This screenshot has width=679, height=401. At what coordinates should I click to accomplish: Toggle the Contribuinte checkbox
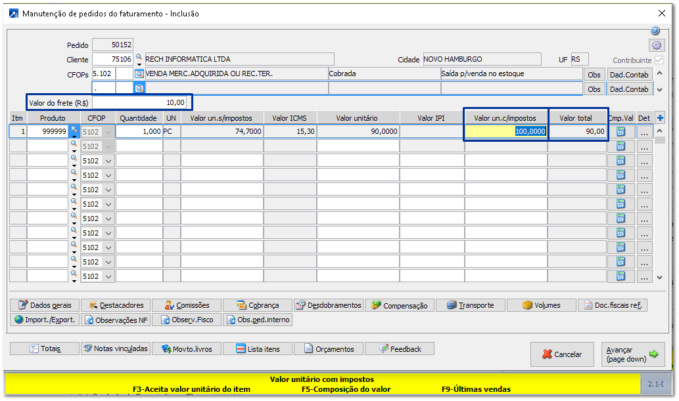click(x=659, y=60)
